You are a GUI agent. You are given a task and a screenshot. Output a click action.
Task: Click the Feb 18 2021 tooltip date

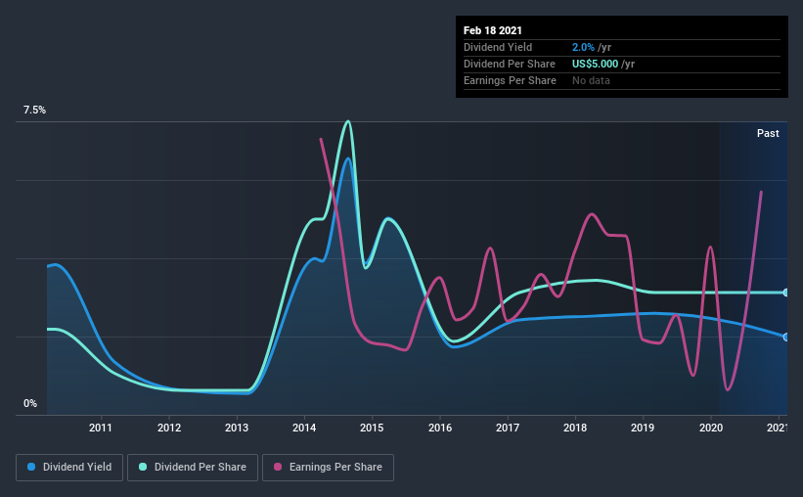[x=493, y=30]
